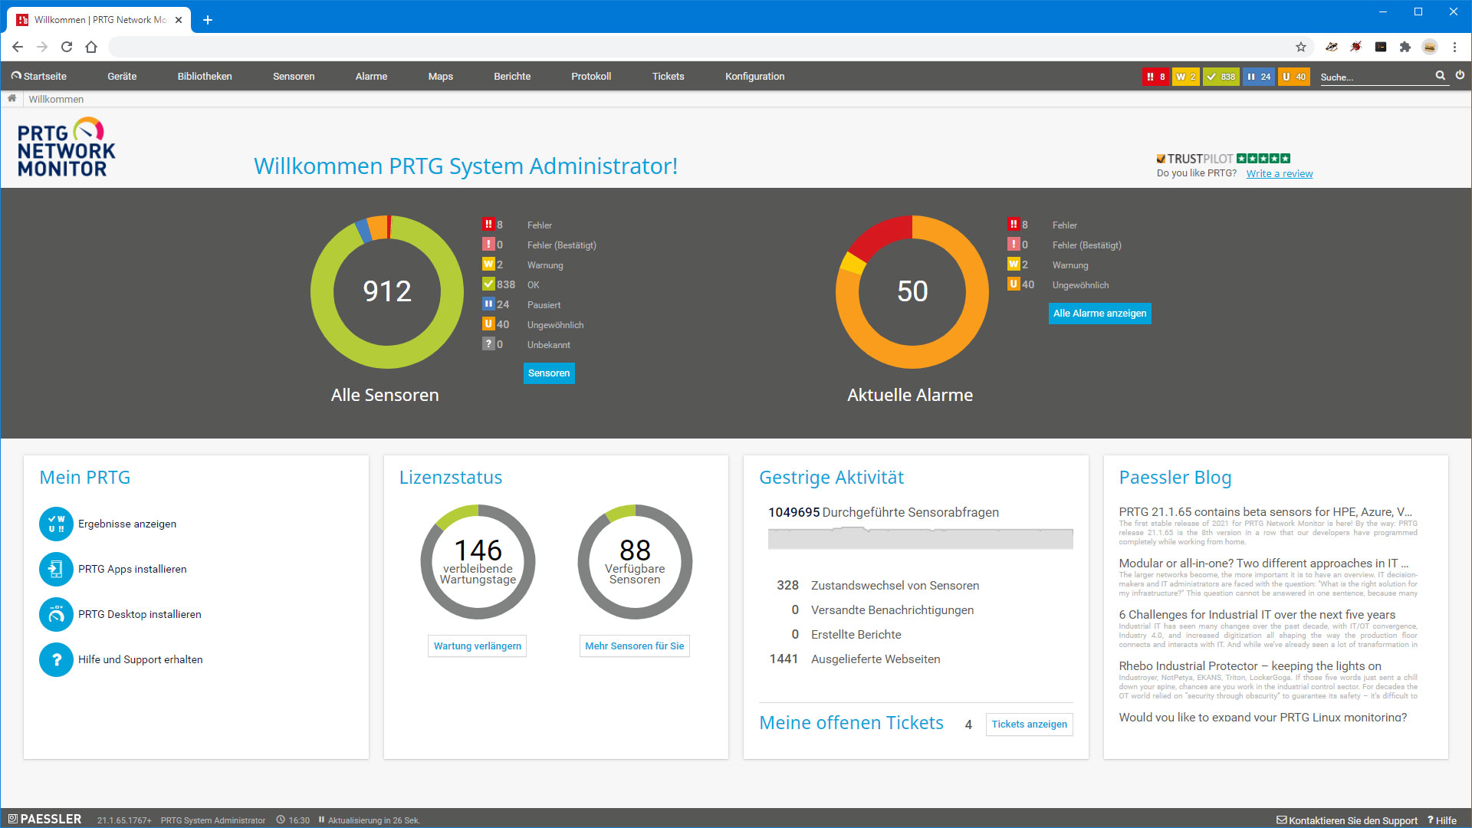
Task: Bookmark page with the star icon
Action: pos(1301,47)
